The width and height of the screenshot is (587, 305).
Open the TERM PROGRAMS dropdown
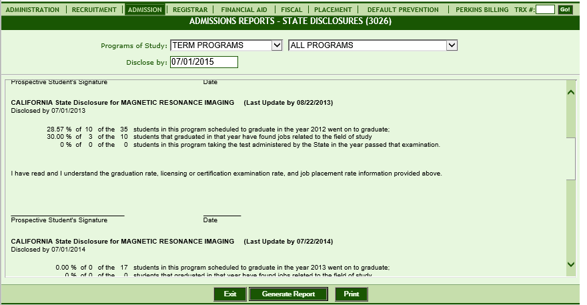[x=226, y=45]
